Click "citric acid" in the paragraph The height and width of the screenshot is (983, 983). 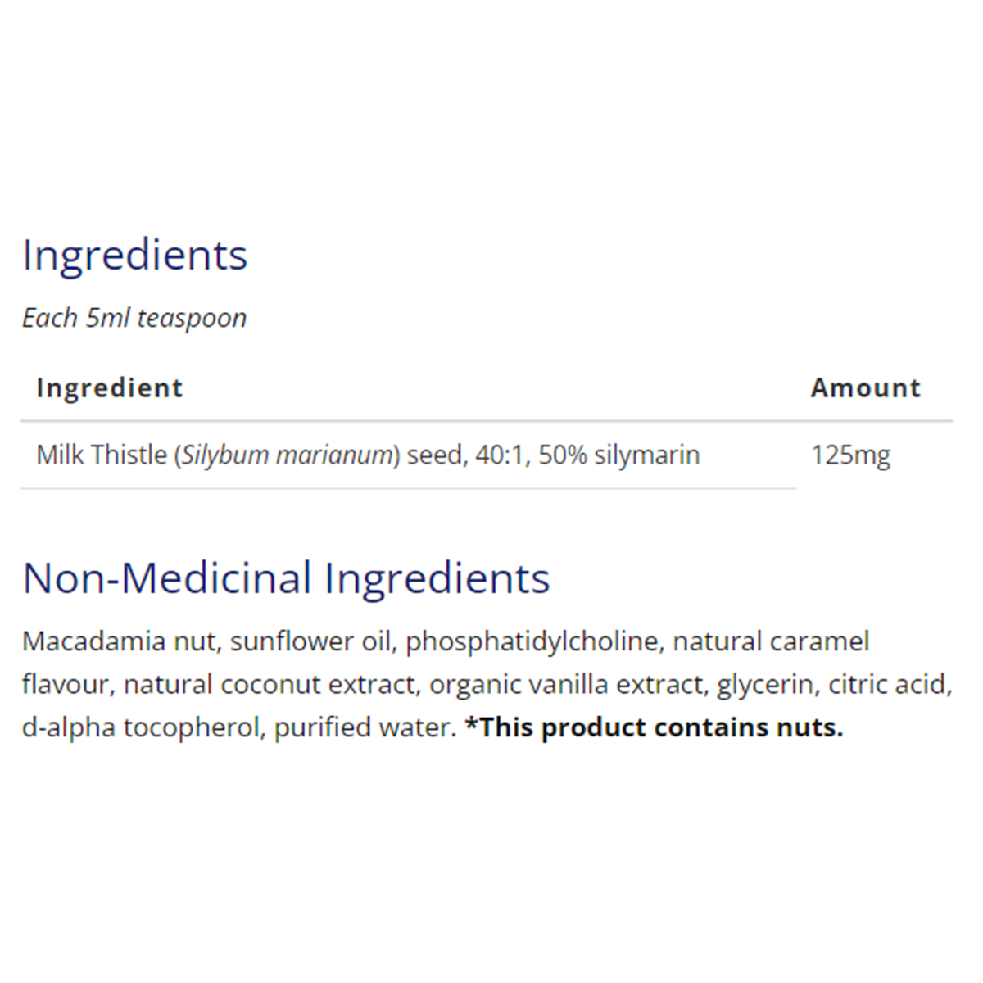[x=888, y=684]
